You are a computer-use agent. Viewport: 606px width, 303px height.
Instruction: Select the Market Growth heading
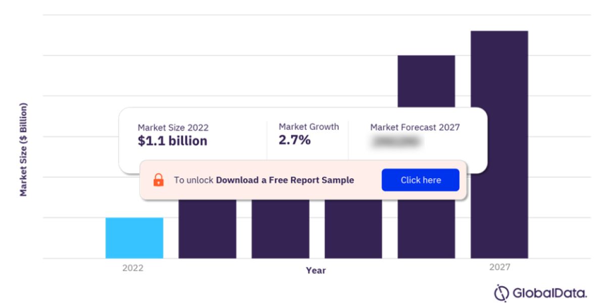309,127
